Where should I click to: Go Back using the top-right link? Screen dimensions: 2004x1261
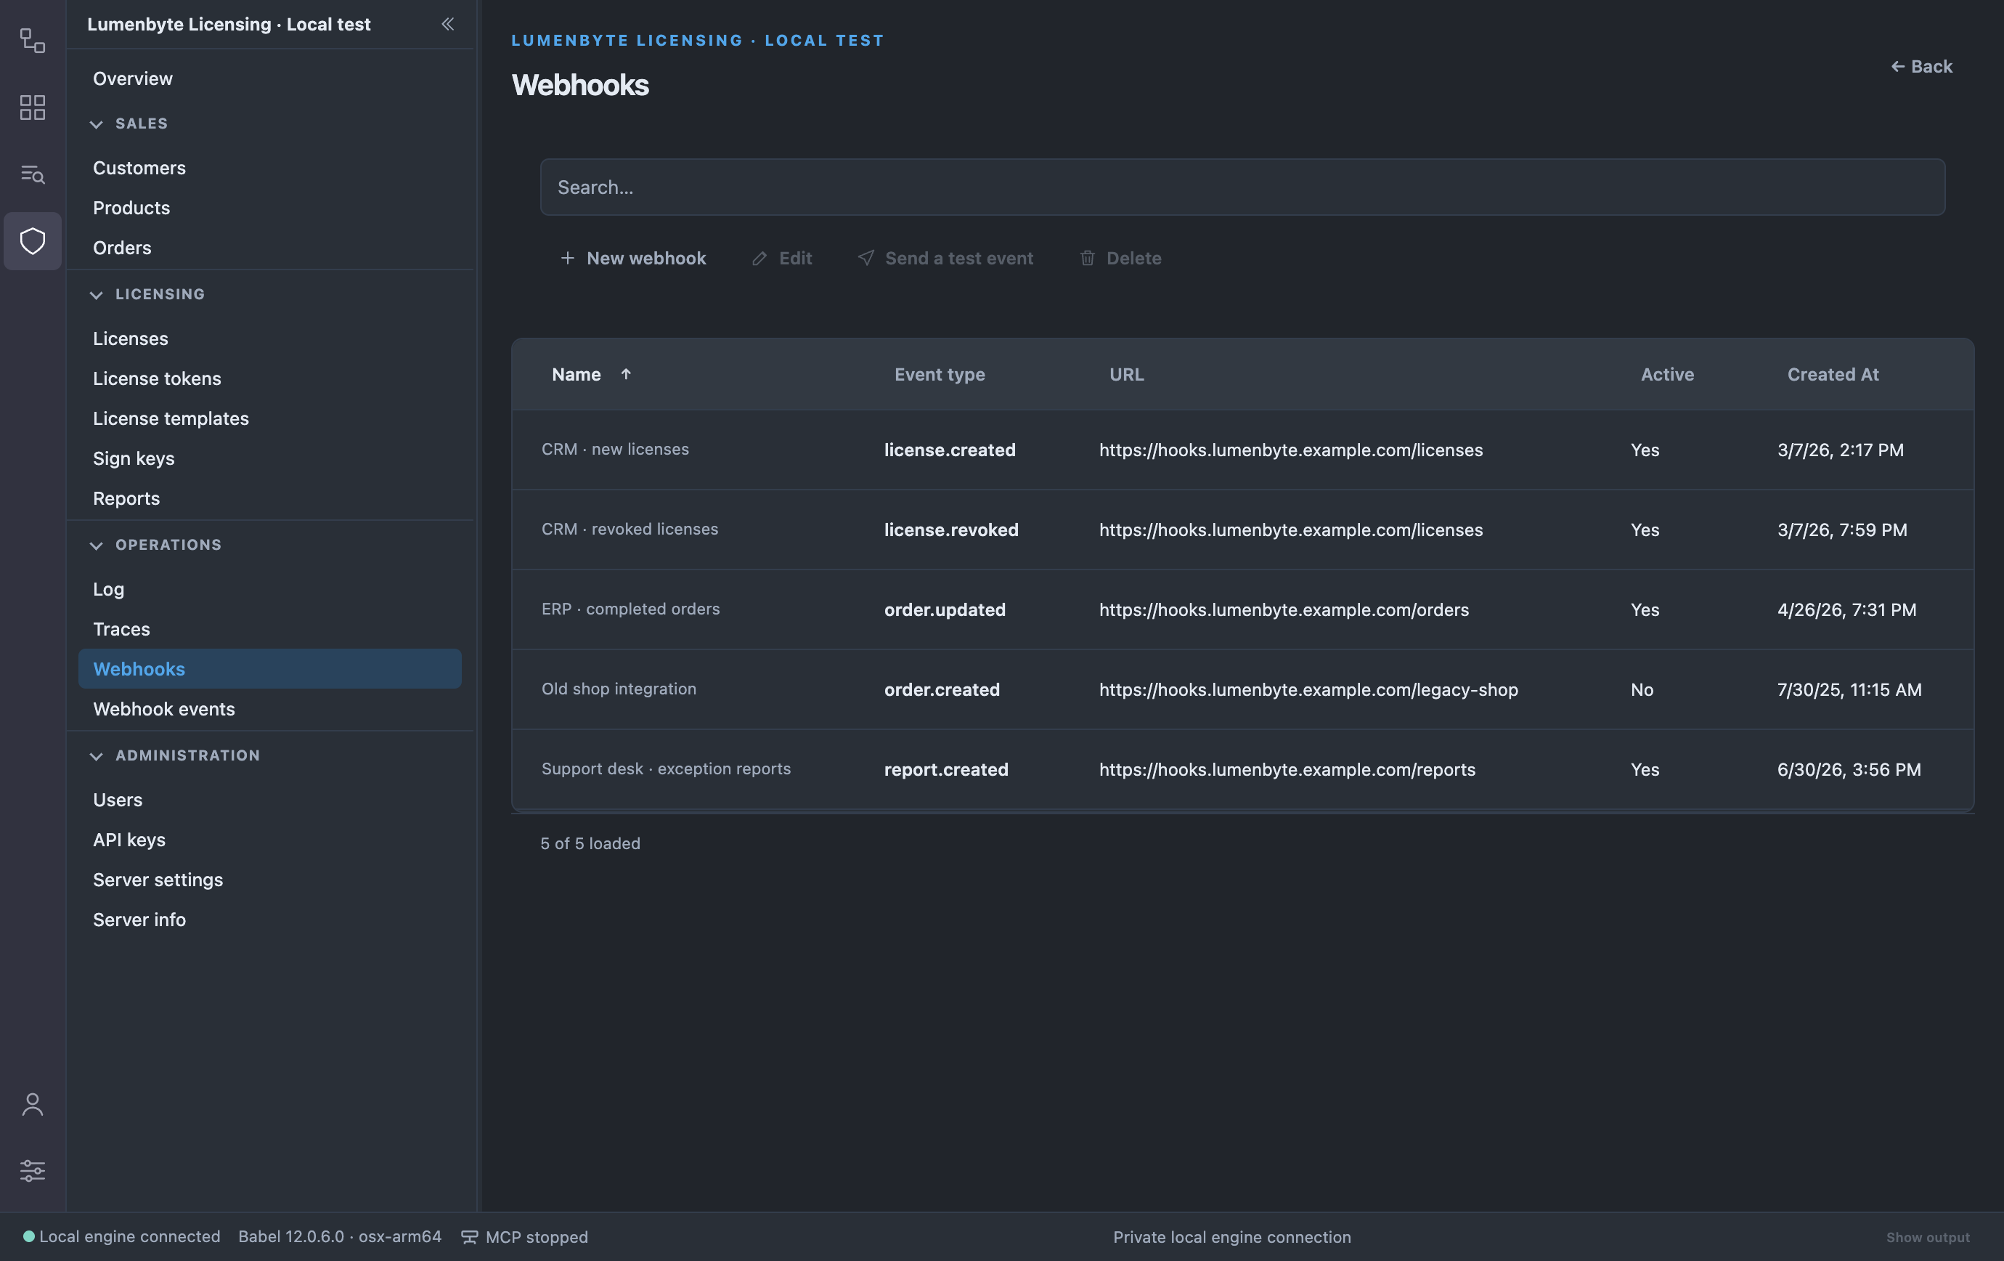(x=1922, y=66)
